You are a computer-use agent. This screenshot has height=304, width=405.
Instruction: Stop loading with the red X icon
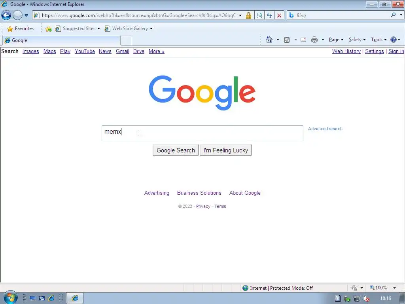click(279, 15)
